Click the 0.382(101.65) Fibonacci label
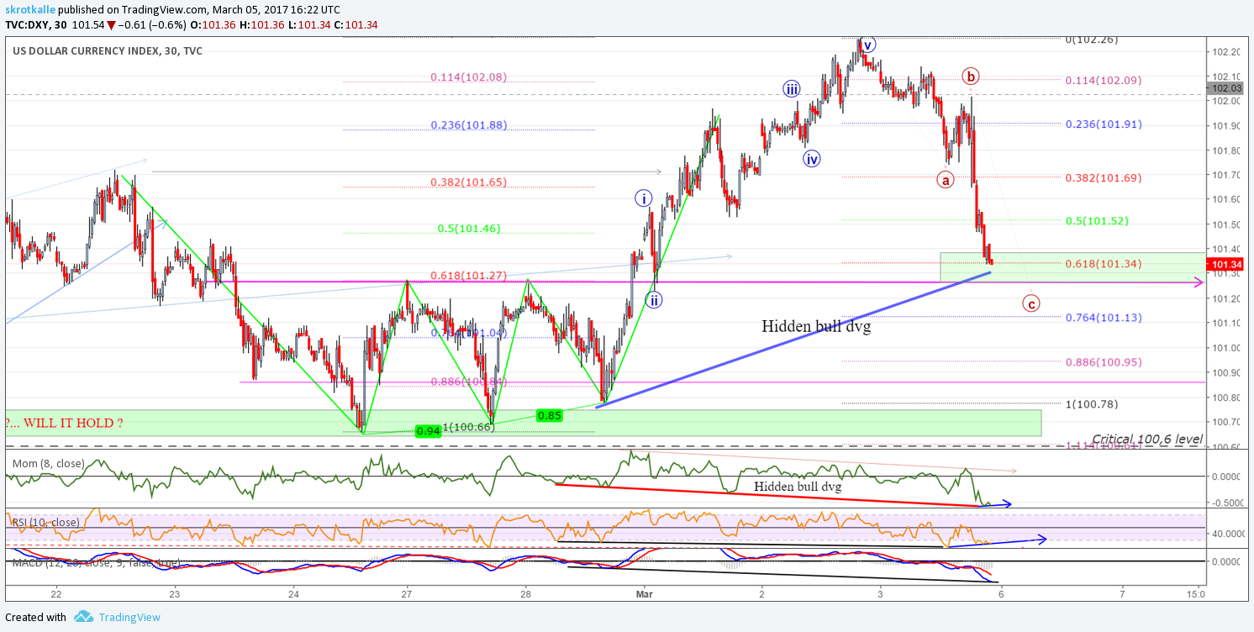This screenshot has height=632, width=1254. pyautogui.click(x=468, y=182)
